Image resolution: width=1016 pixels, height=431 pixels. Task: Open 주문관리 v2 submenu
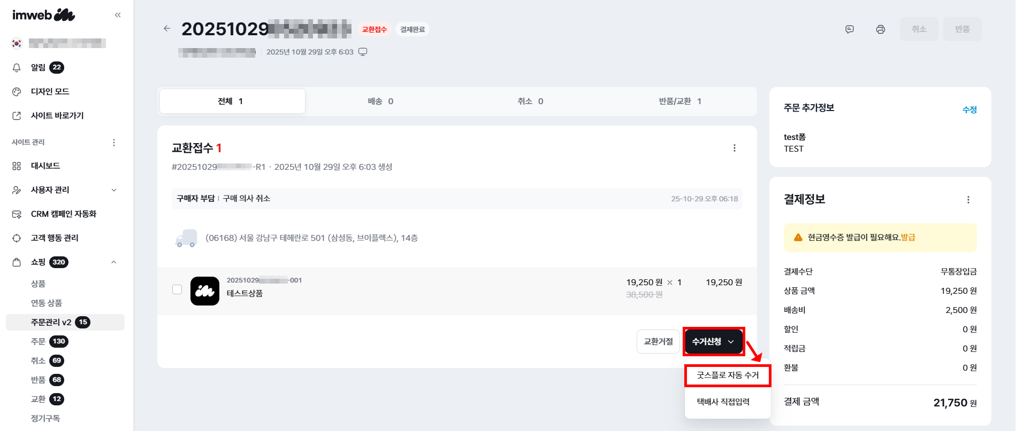tap(65, 322)
